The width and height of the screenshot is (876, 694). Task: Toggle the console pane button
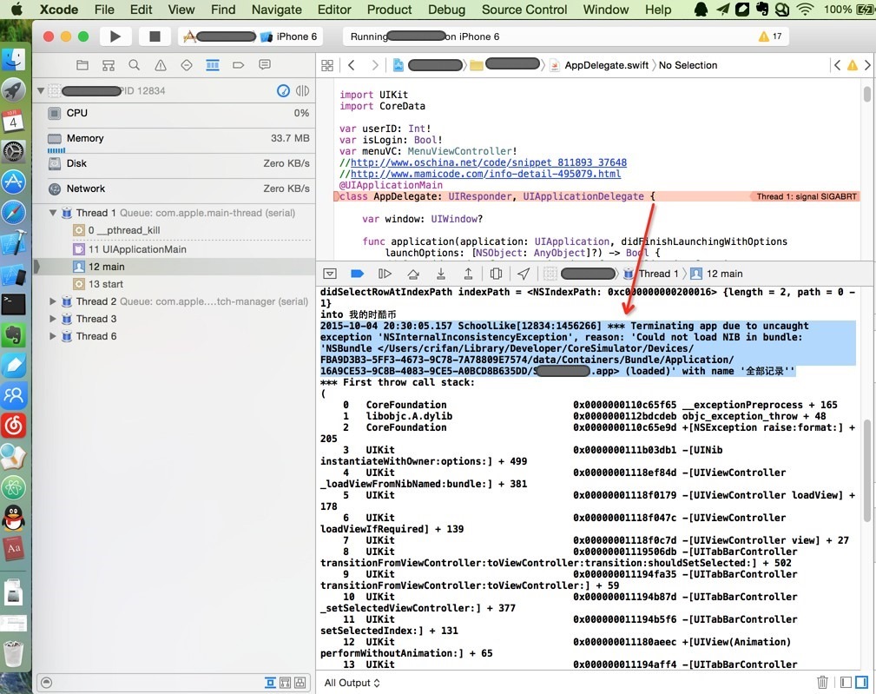point(862,682)
